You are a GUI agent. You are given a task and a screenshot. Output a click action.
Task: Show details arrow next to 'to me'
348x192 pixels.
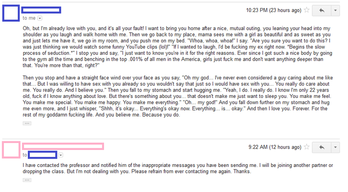[x=40, y=18]
